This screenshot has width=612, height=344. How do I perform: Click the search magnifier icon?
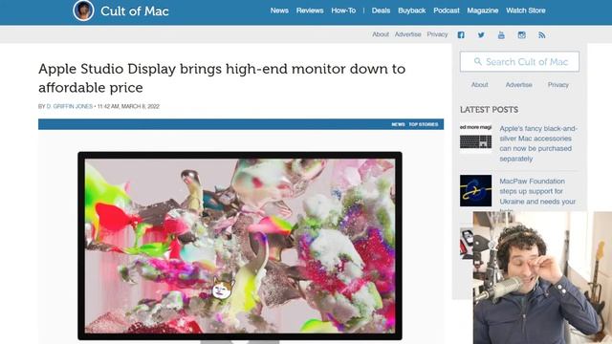click(478, 61)
